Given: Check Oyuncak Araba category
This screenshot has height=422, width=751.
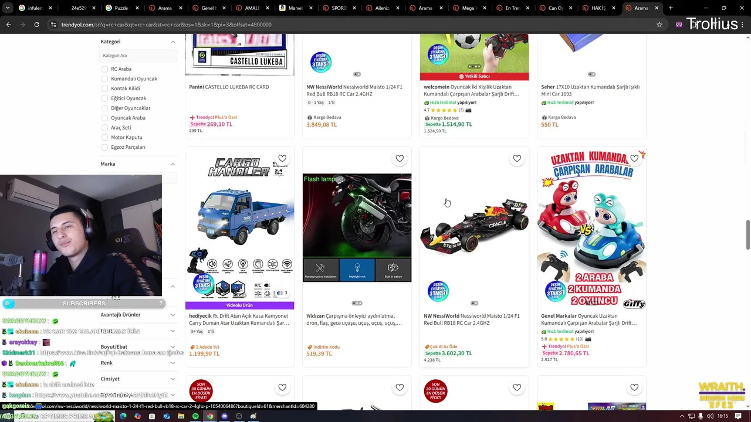Looking at the screenshot, I should [x=104, y=118].
